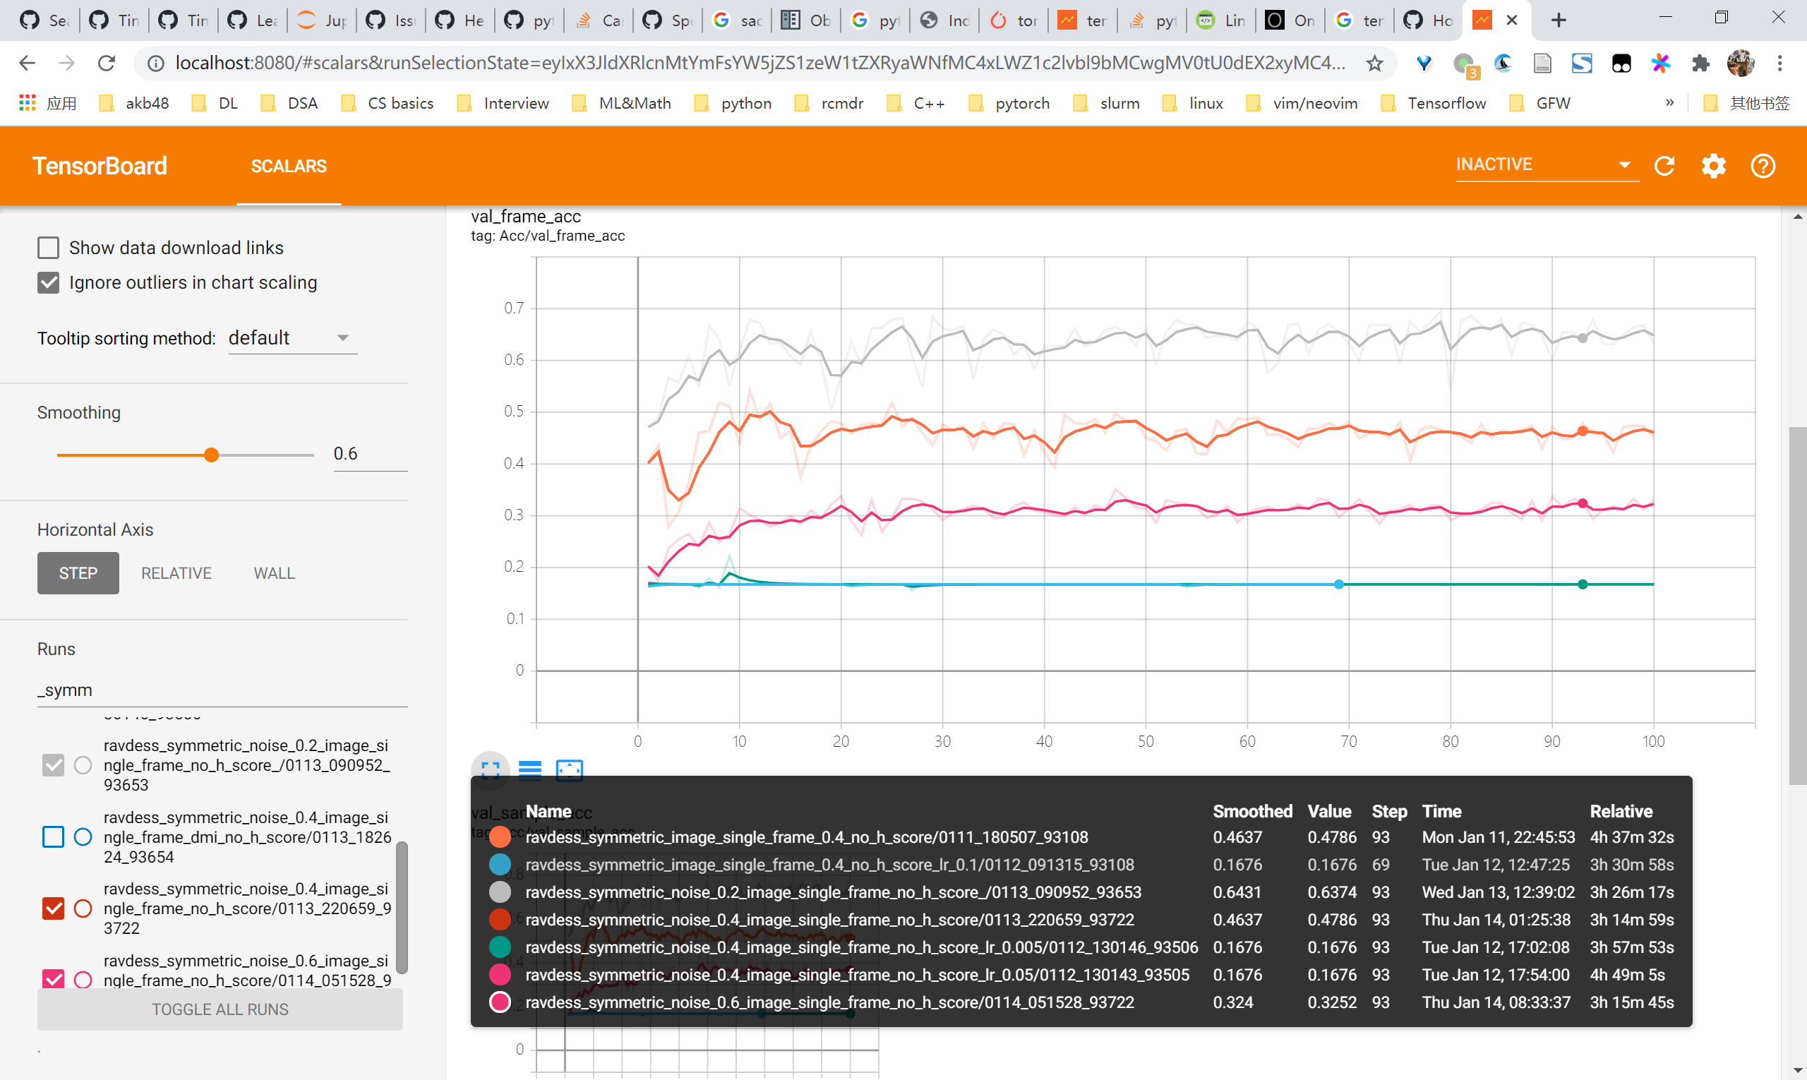Toggle chart expand to full size icon
The image size is (1807, 1080).
(x=491, y=769)
